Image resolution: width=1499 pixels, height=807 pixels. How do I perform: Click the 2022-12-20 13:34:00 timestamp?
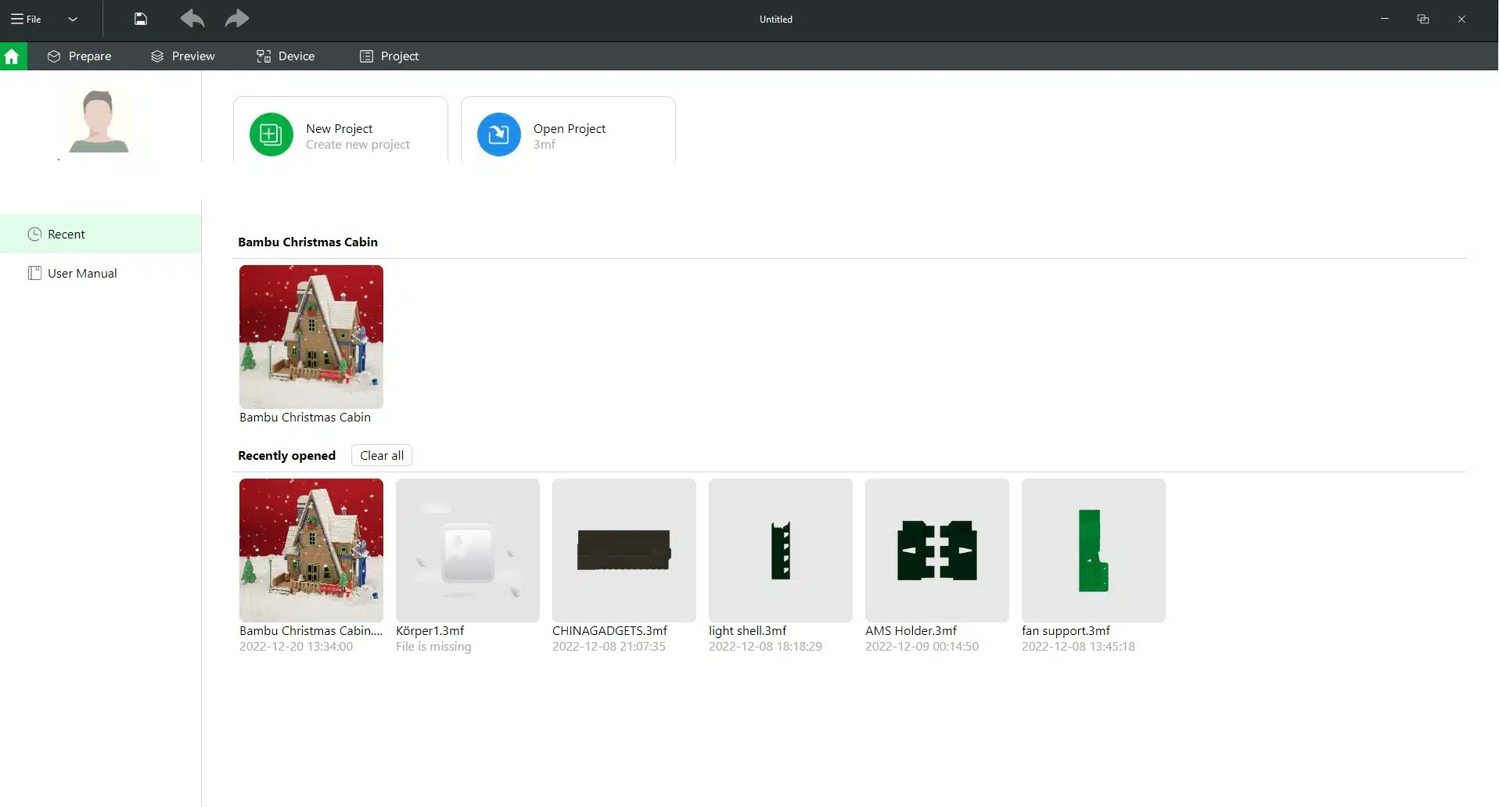coord(296,647)
